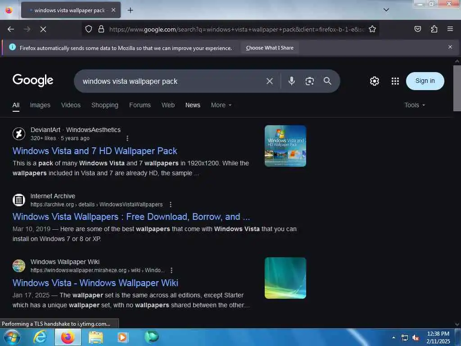461x346 pixels.
Task: Click the Internet Archive favicon
Action: coord(19,200)
